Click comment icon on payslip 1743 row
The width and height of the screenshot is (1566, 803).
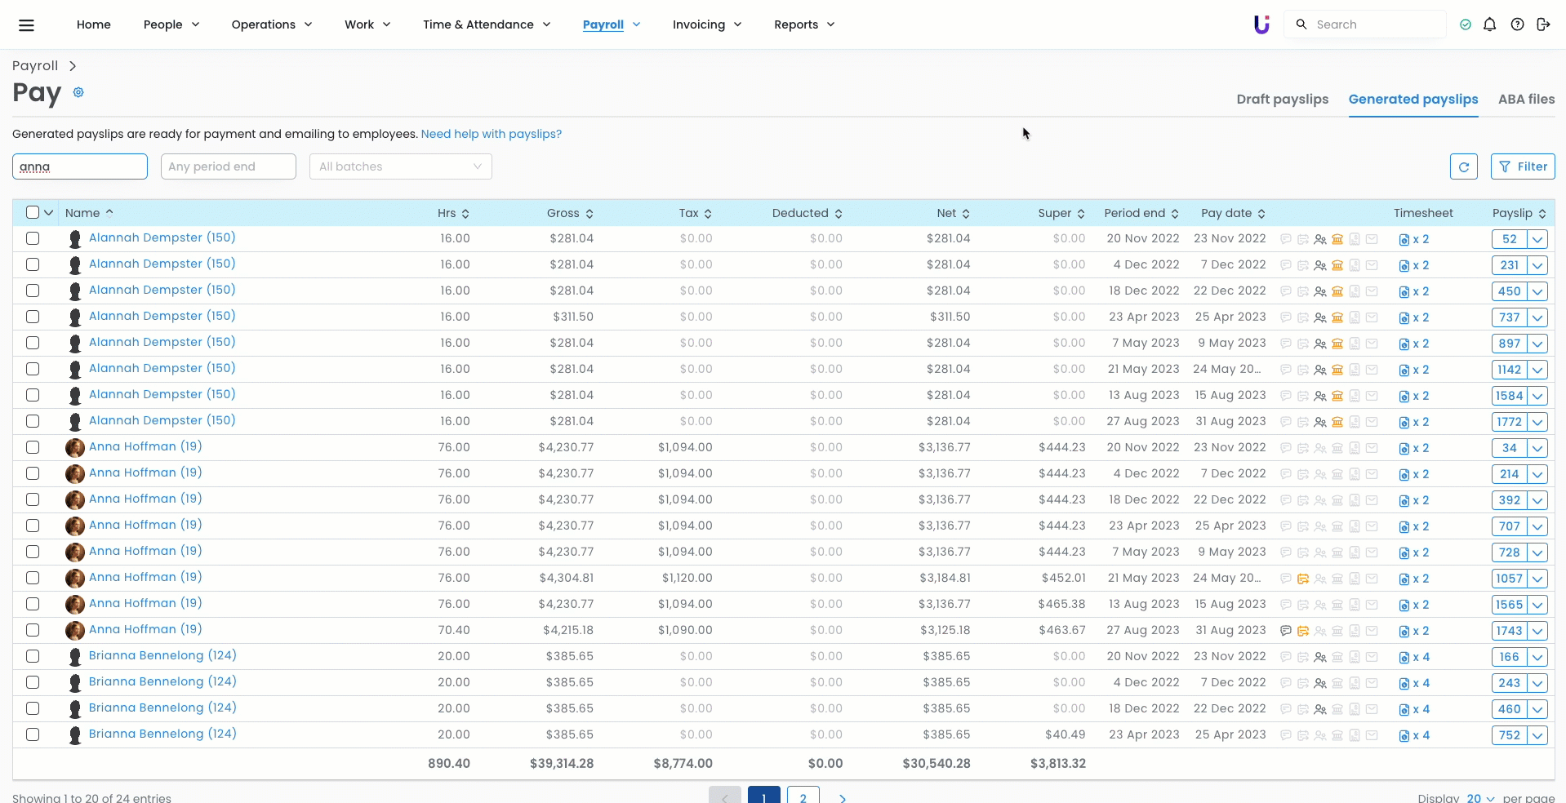[x=1286, y=631]
